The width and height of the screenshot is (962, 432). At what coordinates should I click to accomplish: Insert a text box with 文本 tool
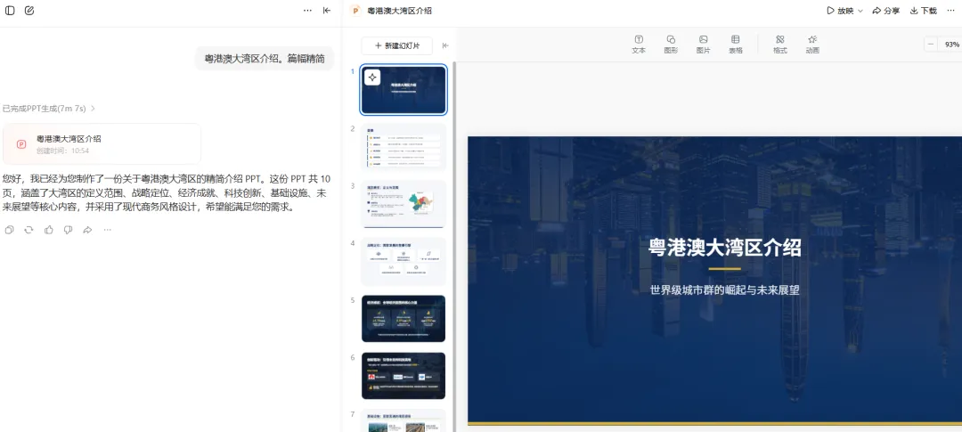click(x=639, y=45)
